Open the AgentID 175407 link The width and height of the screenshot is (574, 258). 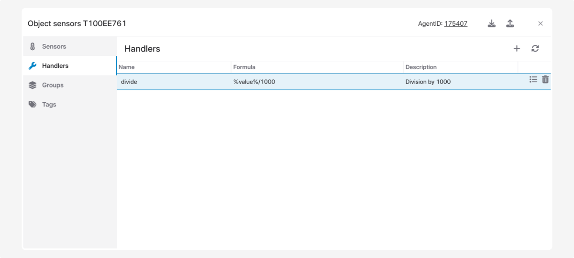coord(456,23)
